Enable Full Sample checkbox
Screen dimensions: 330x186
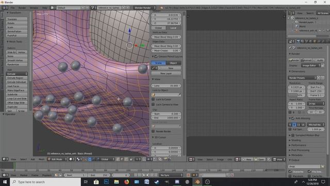coord(290,129)
